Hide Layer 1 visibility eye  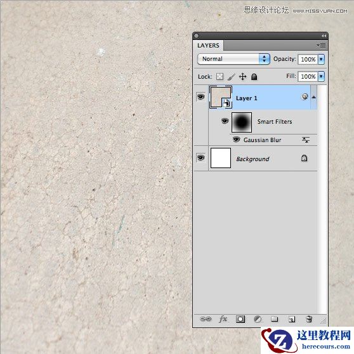[201, 97]
